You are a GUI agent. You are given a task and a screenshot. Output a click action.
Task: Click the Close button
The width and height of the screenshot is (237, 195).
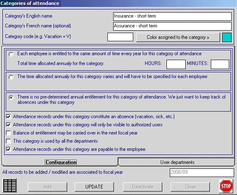point(190,187)
